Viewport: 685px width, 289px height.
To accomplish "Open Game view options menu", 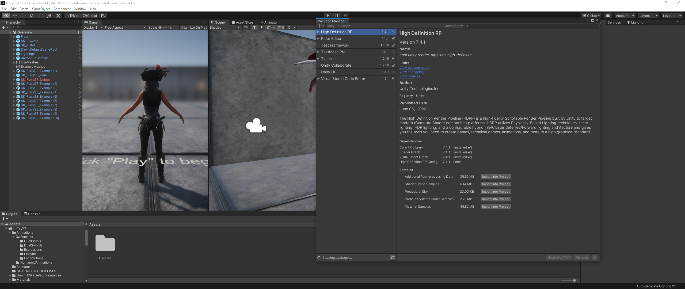I will click(205, 22).
